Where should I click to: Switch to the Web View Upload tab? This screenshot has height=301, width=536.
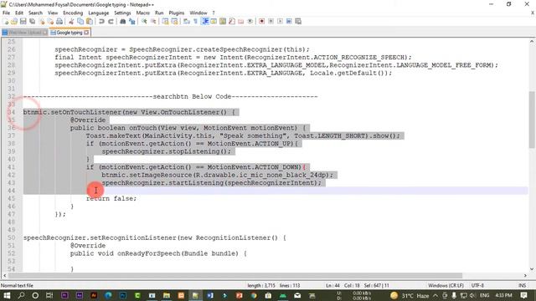pos(24,33)
